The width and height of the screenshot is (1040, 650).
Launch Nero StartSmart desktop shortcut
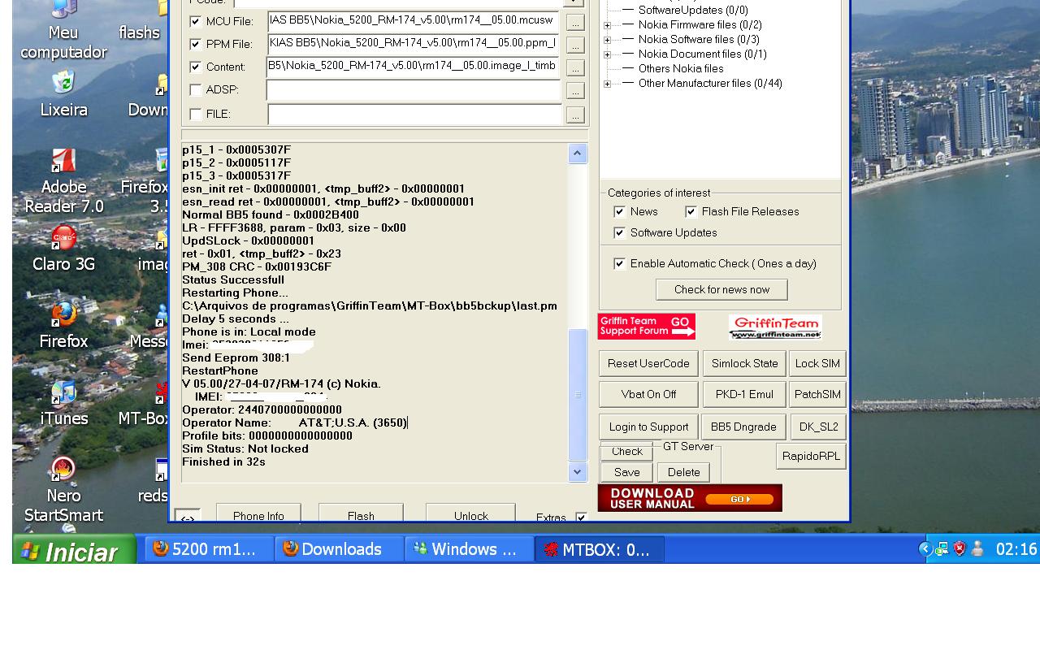(x=63, y=490)
